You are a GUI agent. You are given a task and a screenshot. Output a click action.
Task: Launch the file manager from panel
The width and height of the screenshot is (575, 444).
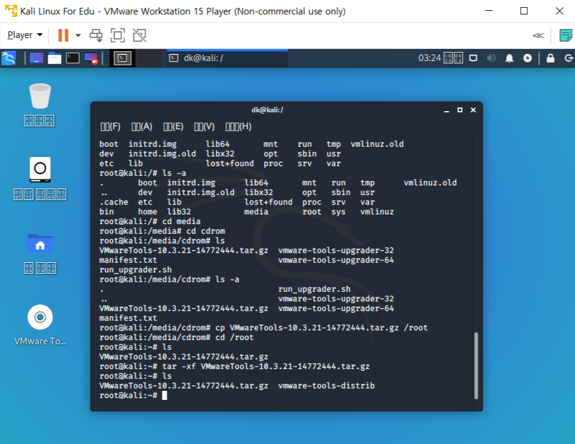[x=54, y=58]
